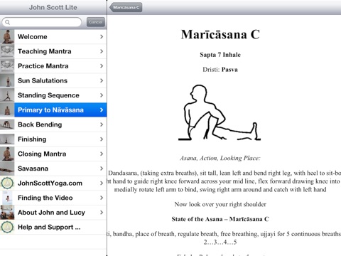Click the John Scott Lite title
Screen dimensions: 341x256
click(x=53, y=7)
